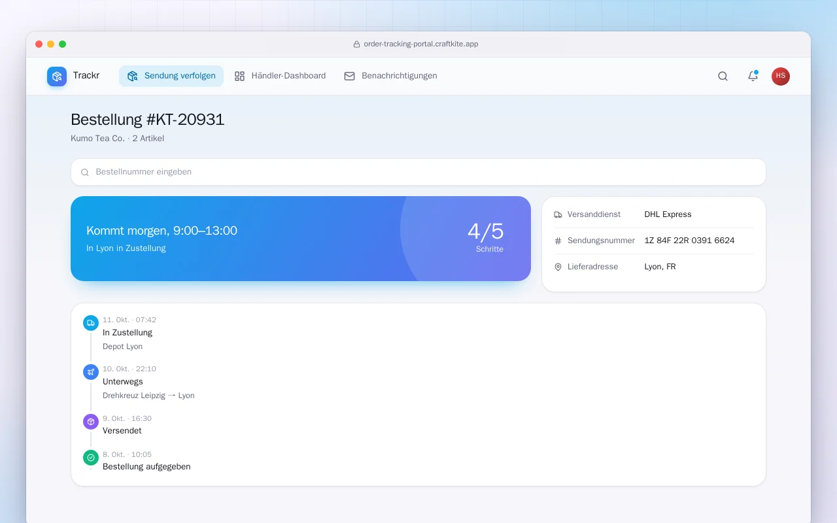Switch to Händler-Dashboard tab
The height and width of the screenshot is (523, 837).
(x=280, y=76)
